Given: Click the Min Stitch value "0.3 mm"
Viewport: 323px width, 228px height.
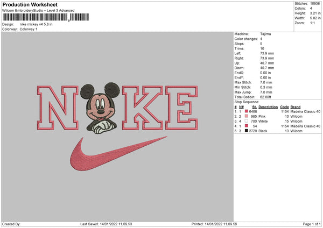Looking at the screenshot, I should (x=266, y=88).
